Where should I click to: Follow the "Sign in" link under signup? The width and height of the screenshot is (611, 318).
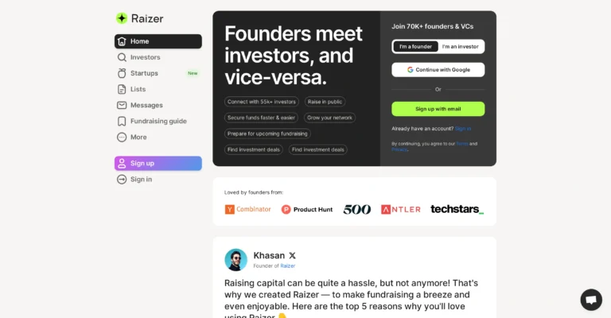463,128
